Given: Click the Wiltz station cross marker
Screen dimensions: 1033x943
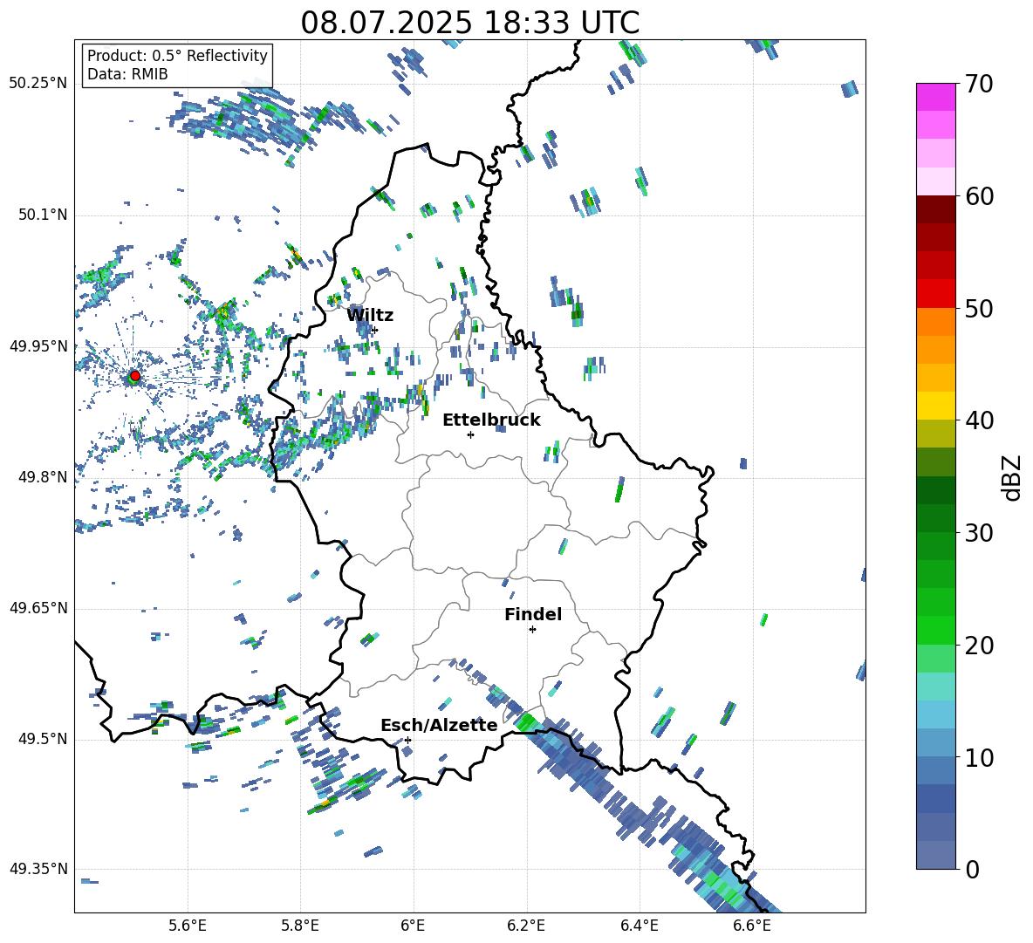Looking at the screenshot, I should (x=375, y=330).
